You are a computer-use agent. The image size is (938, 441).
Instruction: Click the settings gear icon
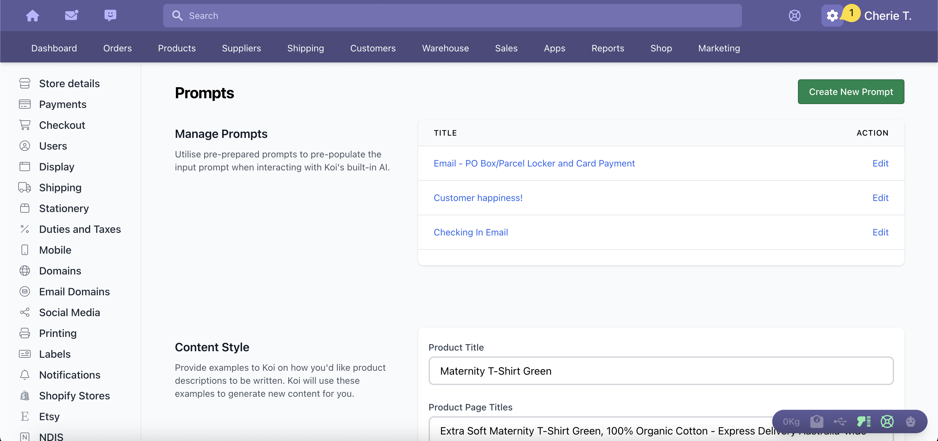pos(832,16)
